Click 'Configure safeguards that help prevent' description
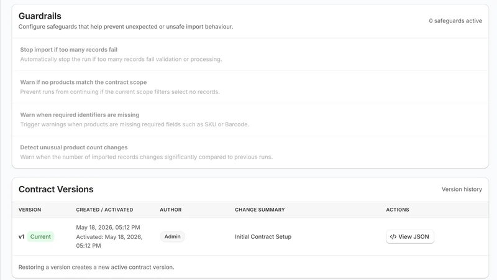This screenshot has width=497, height=280. [126, 27]
